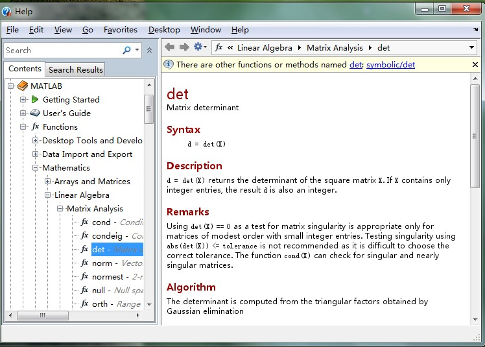Click the dock arrow at menu bar right
485x347 pixels.
[475, 30]
